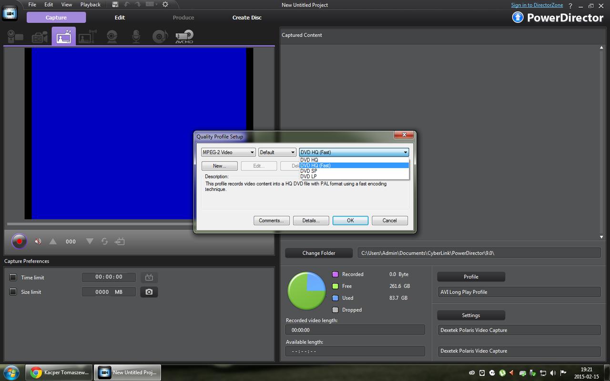Choose DVD HQ from the profile list

[354, 160]
